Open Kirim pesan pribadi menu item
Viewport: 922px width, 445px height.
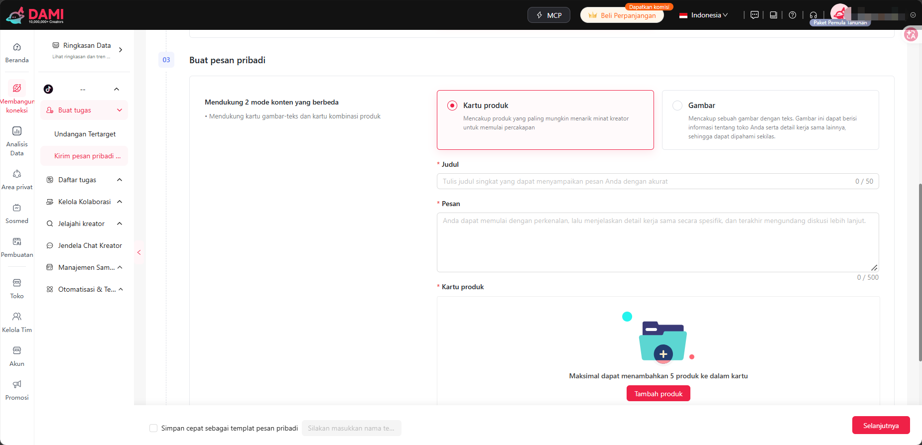point(84,156)
